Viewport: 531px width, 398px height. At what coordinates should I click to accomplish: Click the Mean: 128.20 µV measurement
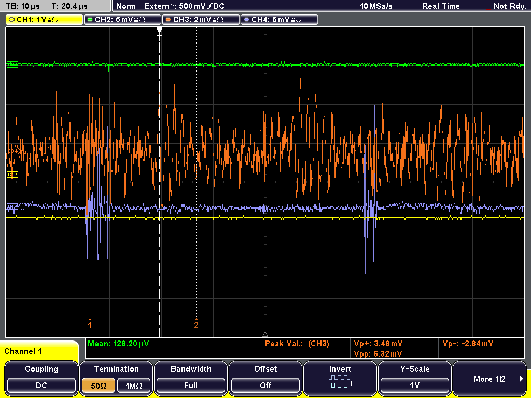click(118, 344)
